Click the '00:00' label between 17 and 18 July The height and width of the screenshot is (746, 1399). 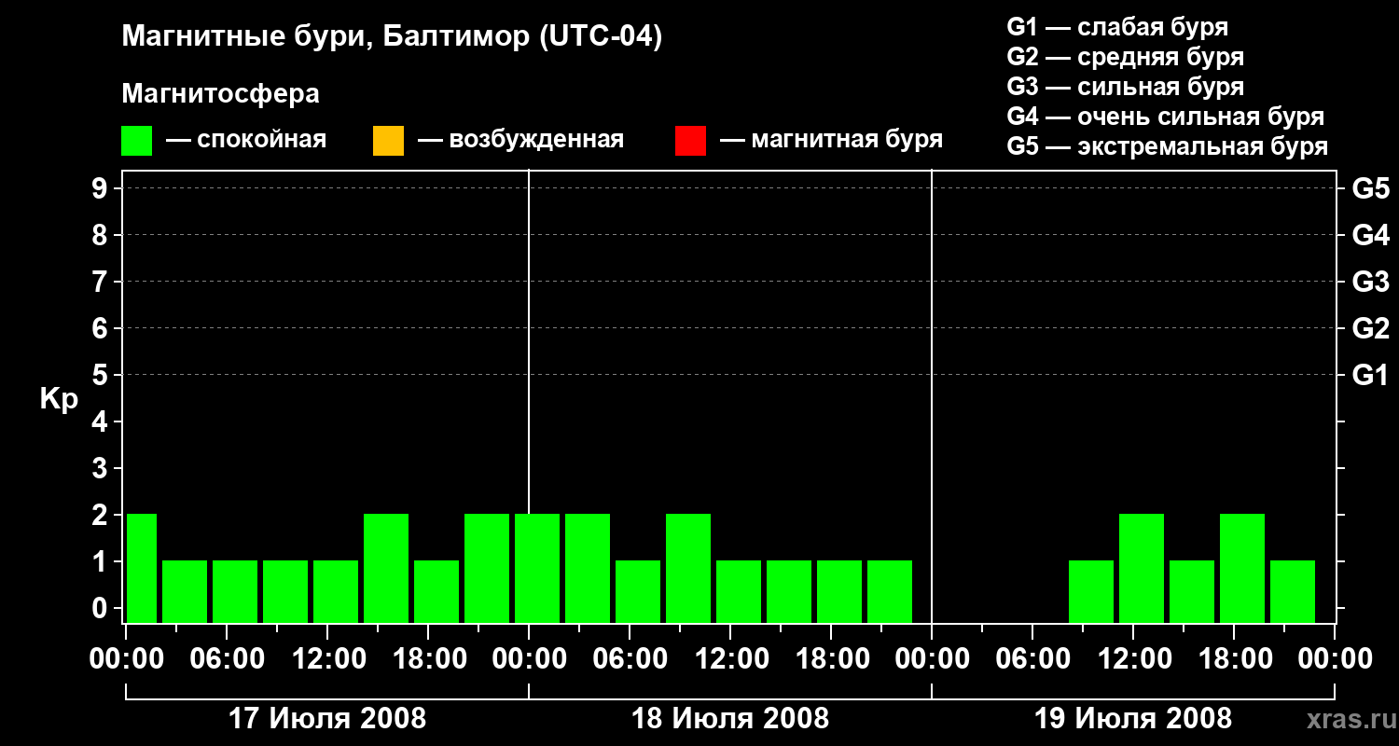(529, 659)
